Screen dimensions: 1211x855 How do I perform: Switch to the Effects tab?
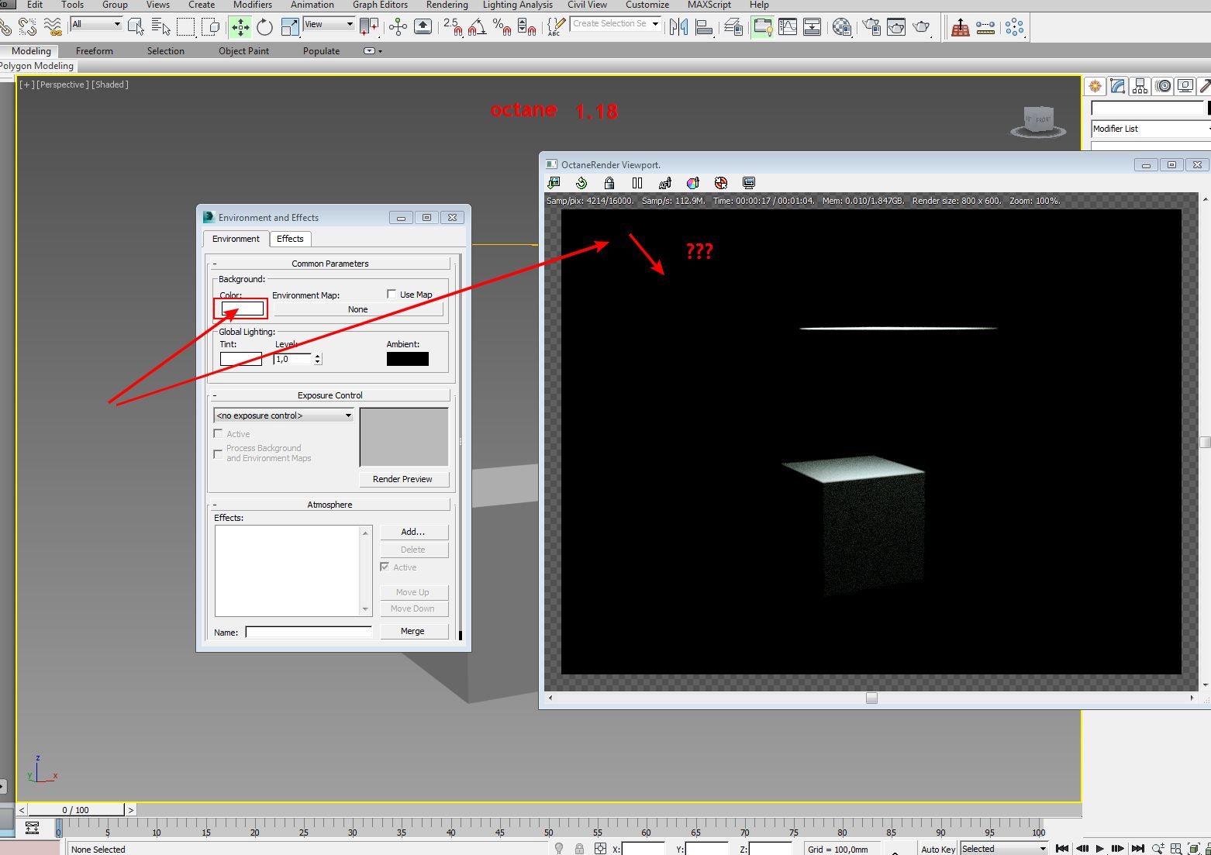pyautogui.click(x=290, y=239)
